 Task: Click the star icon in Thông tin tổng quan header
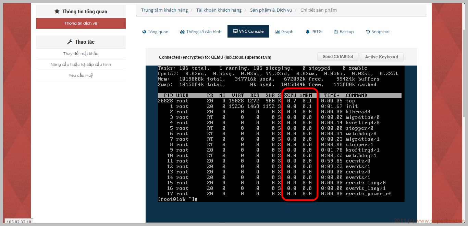coord(57,11)
